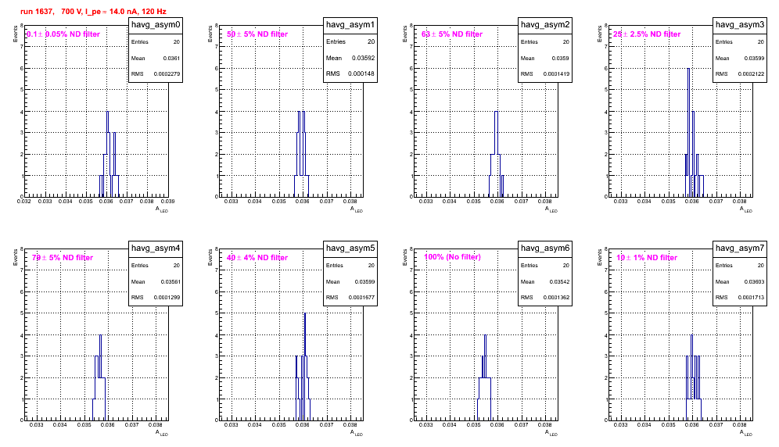Click the '25 ± 2.5% ND filter' label
779x447 pixels.
pyautogui.click(x=647, y=34)
